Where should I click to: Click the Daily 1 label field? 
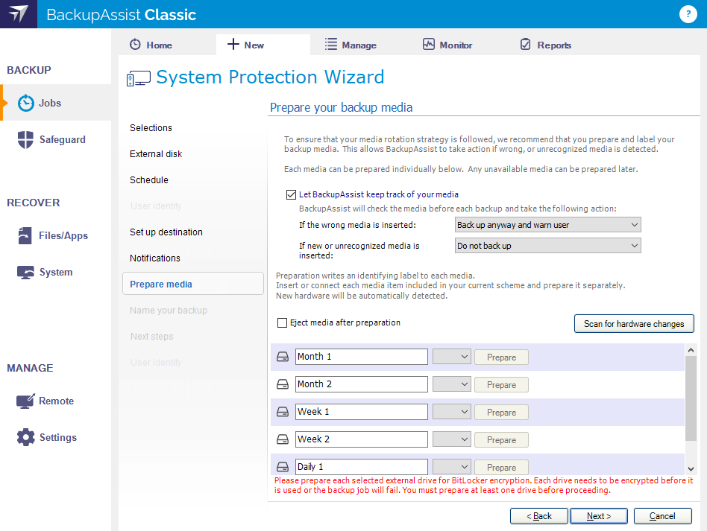pyautogui.click(x=362, y=467)
